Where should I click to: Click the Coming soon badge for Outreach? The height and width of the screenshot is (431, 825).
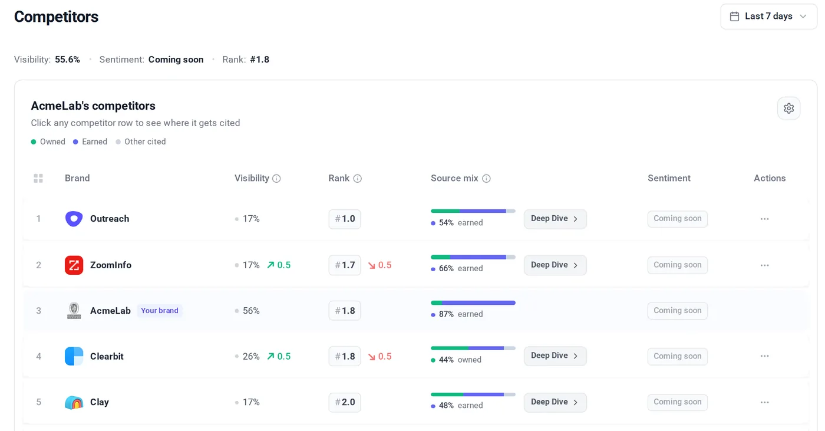678,219
